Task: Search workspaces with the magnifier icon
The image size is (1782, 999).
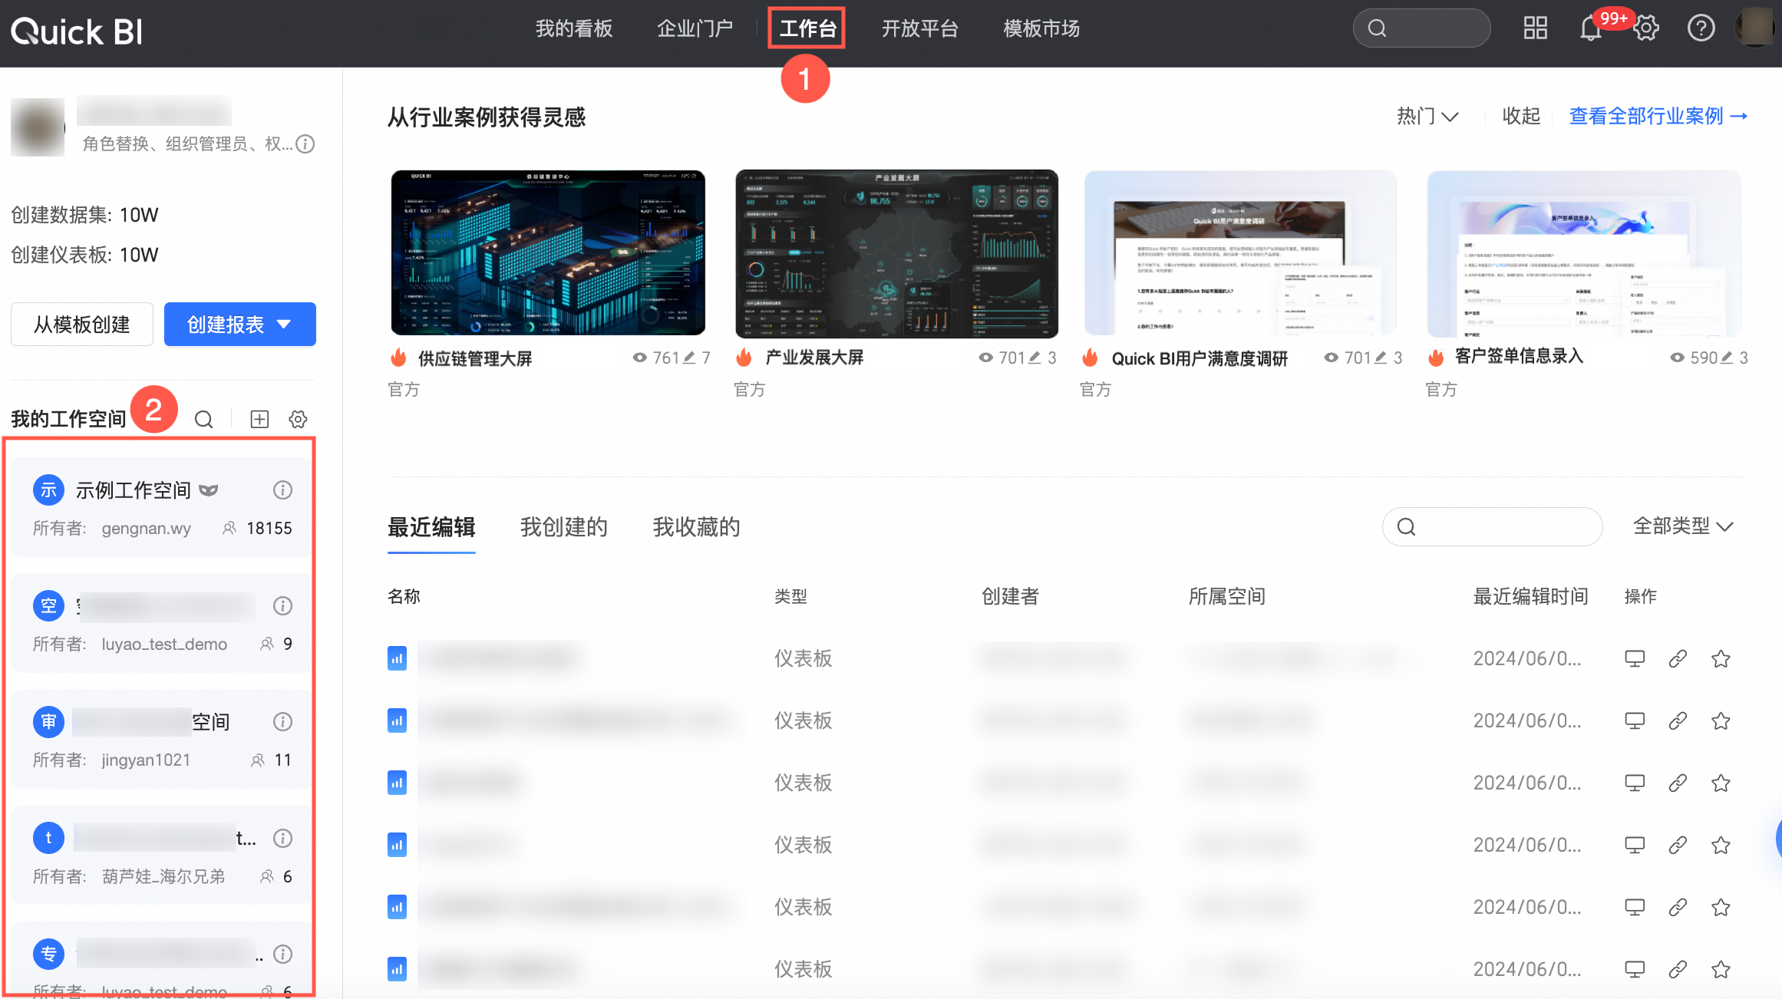Action: point(203,419)
